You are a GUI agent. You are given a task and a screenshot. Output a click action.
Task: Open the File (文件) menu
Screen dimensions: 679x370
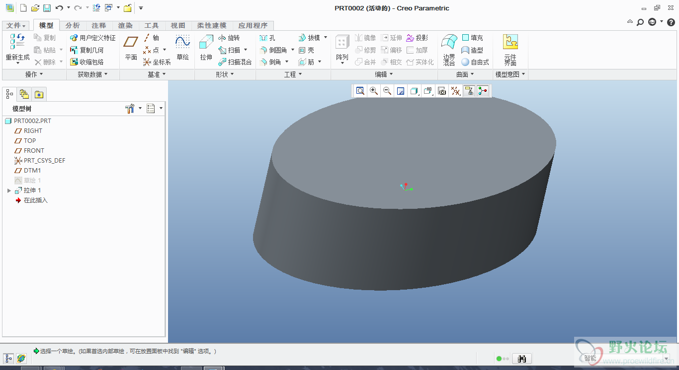16,25
